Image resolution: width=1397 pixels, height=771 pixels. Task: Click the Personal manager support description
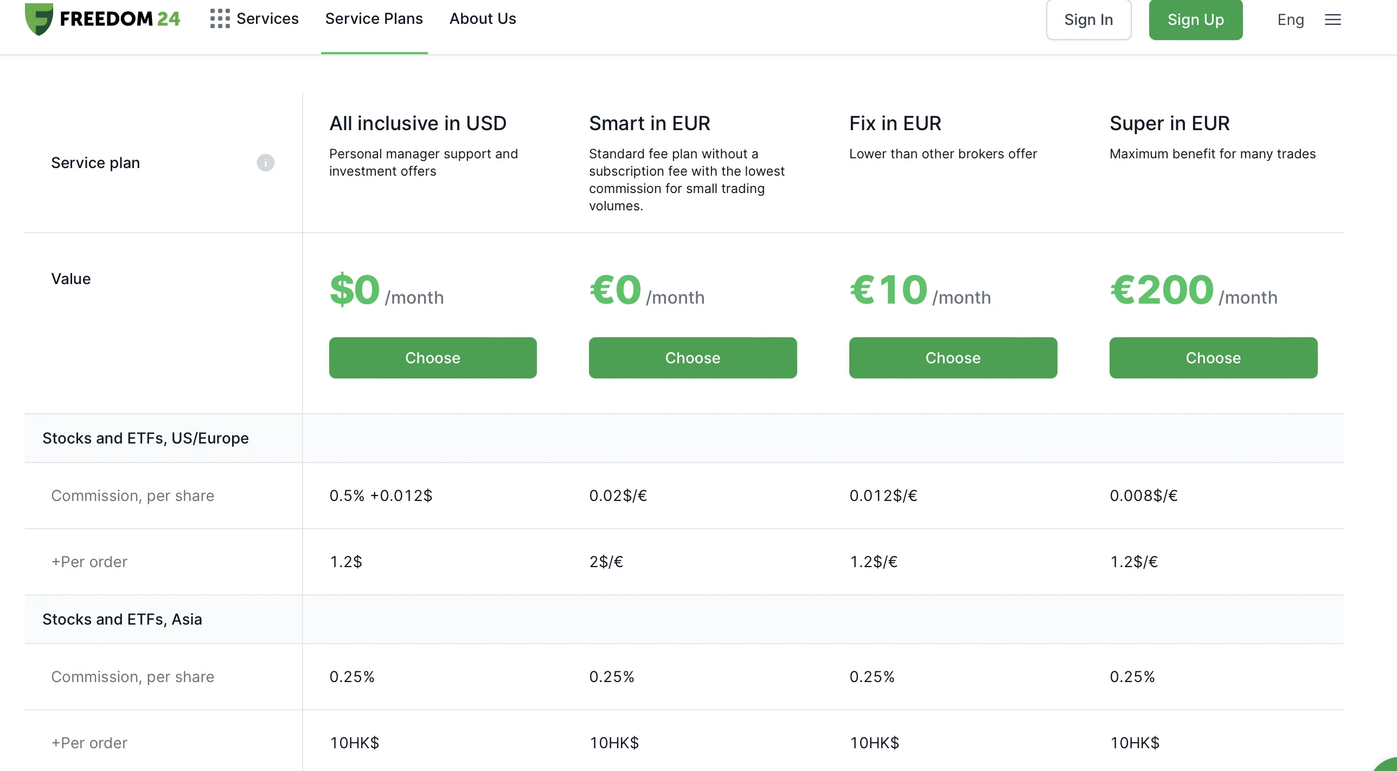click(x=424, y=163)
